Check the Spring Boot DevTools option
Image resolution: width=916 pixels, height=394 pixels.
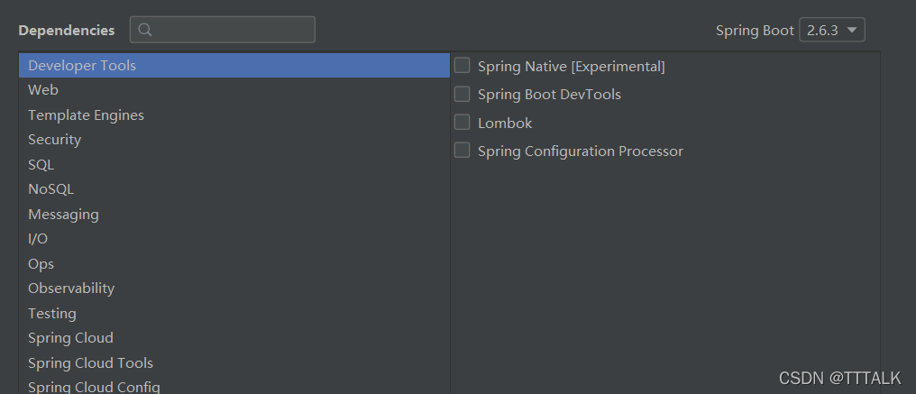point(463,94)
